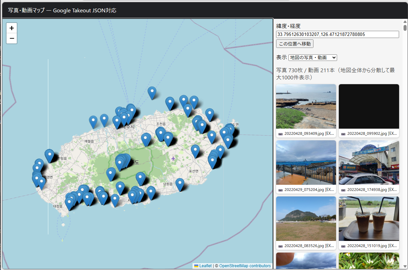Open the mountain field photo 20220428_083526.jpg
This screenshot has height=270, width=408.
tap(306, 219)
